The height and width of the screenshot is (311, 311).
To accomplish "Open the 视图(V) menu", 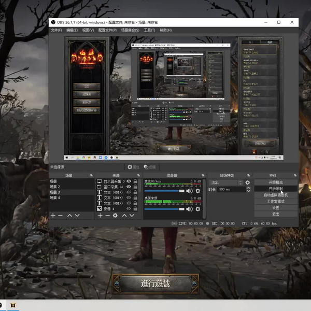I will pyautogui.click(x=88, y=30).
